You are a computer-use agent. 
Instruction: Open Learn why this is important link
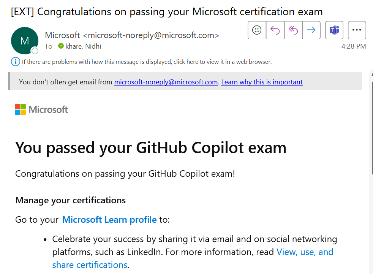(262, 82)
